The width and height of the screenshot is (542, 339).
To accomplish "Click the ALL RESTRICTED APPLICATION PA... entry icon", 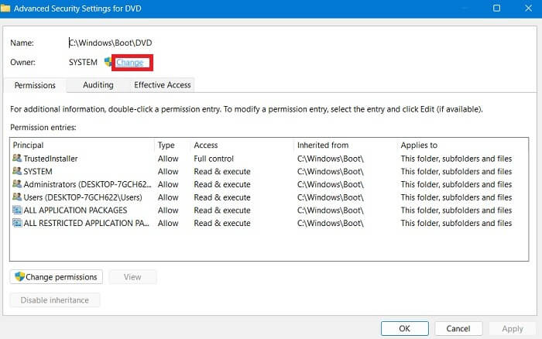I will click(17, 223).
